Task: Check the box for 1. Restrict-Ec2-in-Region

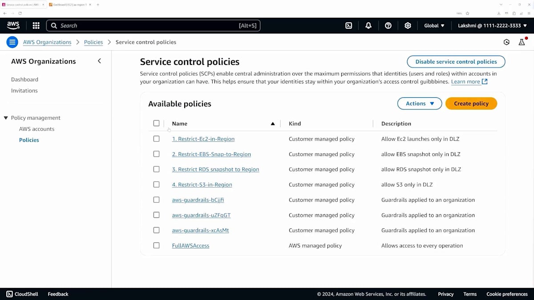Action: [156, 139]
